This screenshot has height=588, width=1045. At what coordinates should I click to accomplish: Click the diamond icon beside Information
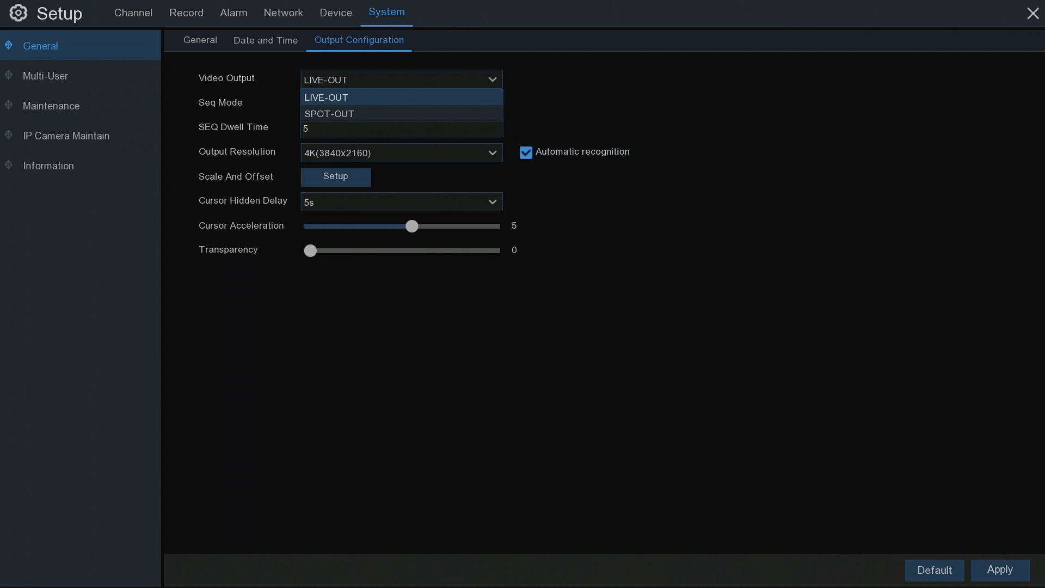(9, 165)
